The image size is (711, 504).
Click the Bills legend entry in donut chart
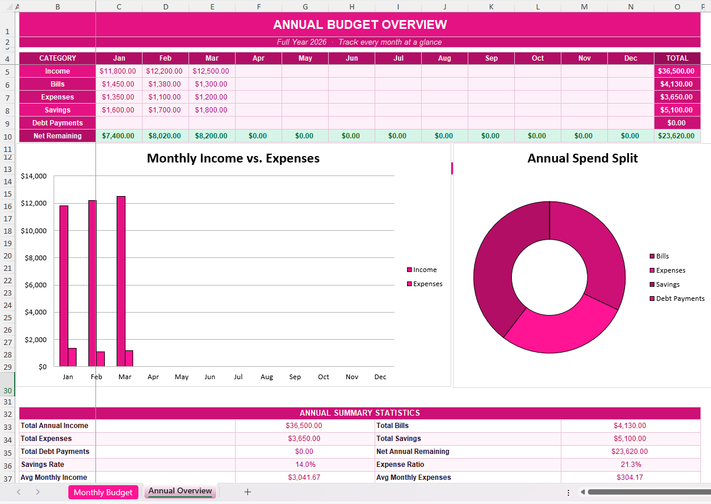pos(659,256)
